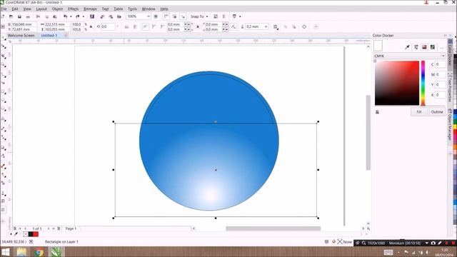This screenshot has height=257, width=457.
Task: Click the Open document toolbar icon
Action: (x=11, y=16)
